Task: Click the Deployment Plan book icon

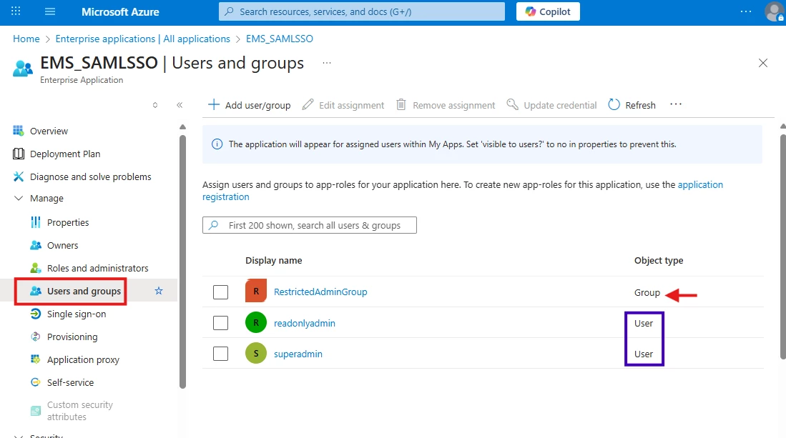Action: pyautogui.click(x=19, y=154)
